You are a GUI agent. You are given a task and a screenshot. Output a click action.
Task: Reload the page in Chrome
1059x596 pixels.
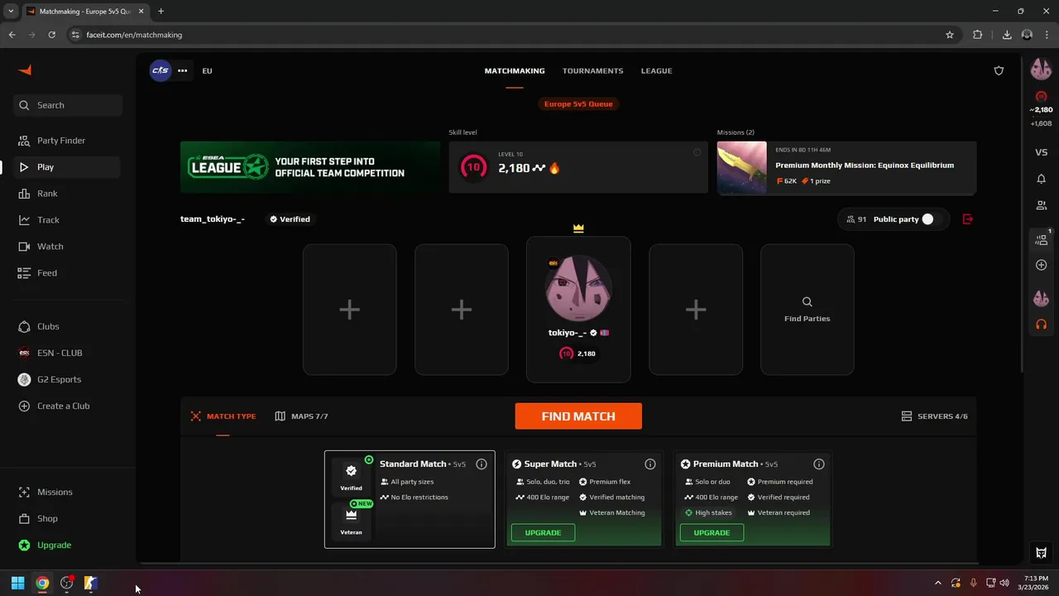[x=51, y=35]
